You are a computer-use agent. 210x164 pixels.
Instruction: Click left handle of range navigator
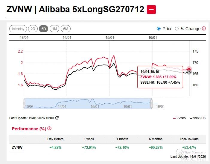tap(24, 103)
